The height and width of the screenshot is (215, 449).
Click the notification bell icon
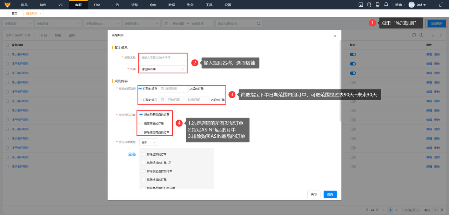click(386, 5)
